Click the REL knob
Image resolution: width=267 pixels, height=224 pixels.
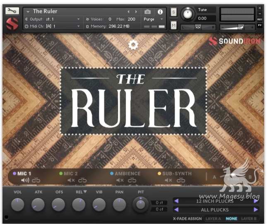79,205
